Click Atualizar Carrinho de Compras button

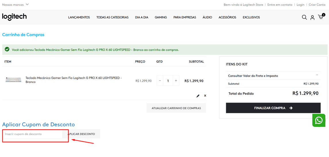point(176,108)
